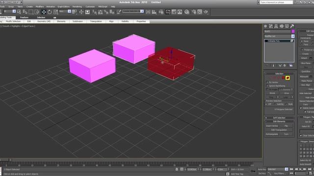Select the Off preview selection radio
The height and width of the screenshot is (176, 314).
tap(266, 104)
